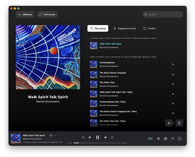Screen dimensions: 195x157
Task: Skip to the next track
Action: tap(105, 138)
